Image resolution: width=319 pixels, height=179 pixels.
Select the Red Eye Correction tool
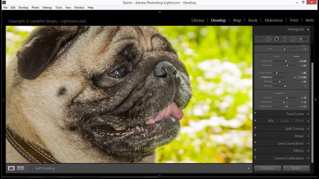point(276,39)
